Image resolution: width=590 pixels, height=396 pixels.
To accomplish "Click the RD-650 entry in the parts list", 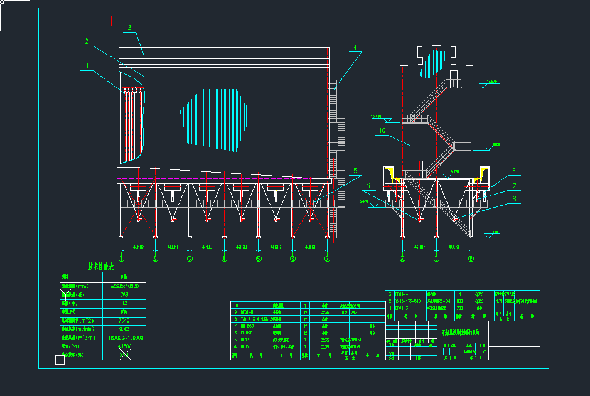I will 247,327.
